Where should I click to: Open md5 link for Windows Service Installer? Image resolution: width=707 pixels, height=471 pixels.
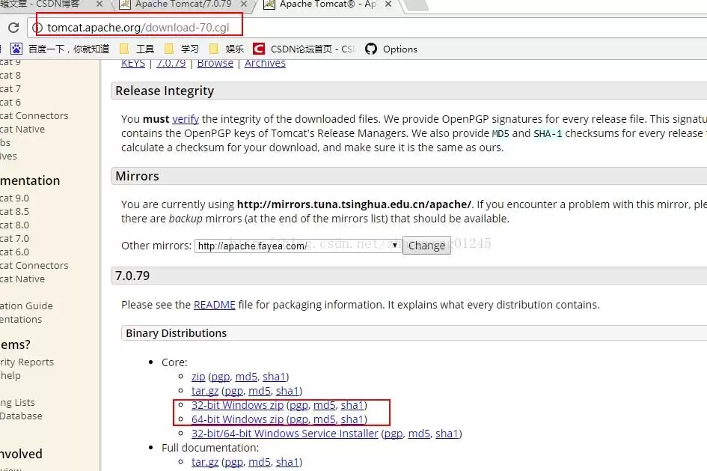click(x=419, y=434)
